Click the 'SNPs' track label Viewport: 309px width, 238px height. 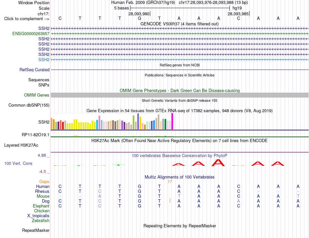click(44, 85)
